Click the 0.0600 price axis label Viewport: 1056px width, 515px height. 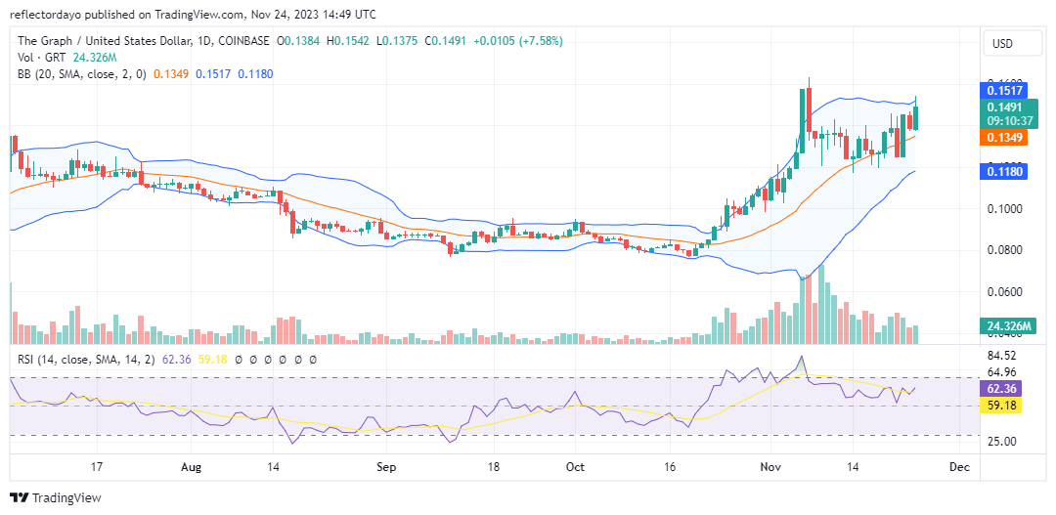click(1005, 292)
